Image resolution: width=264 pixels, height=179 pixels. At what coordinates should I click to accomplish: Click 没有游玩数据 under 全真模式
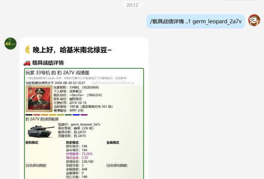coord(117,165)
